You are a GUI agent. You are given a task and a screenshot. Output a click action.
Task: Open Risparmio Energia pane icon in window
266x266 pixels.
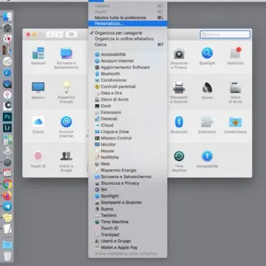click(66, 87)
